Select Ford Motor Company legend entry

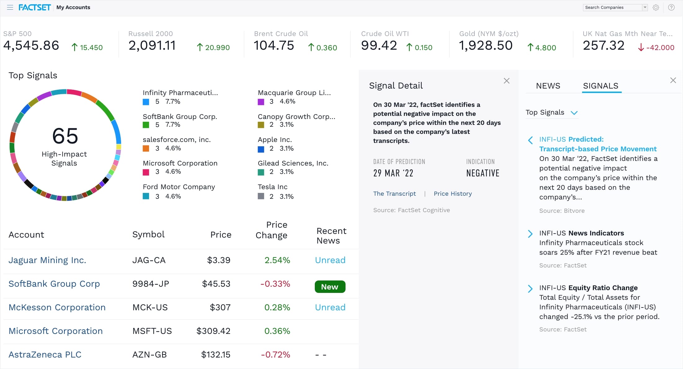pos(179,187)
